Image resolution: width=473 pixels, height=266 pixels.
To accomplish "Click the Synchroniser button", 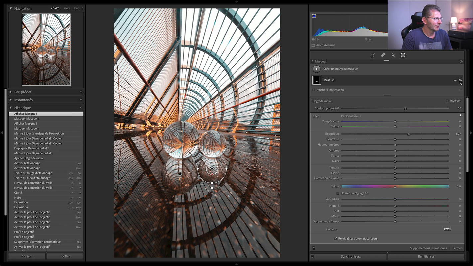I will coord(351,256).
